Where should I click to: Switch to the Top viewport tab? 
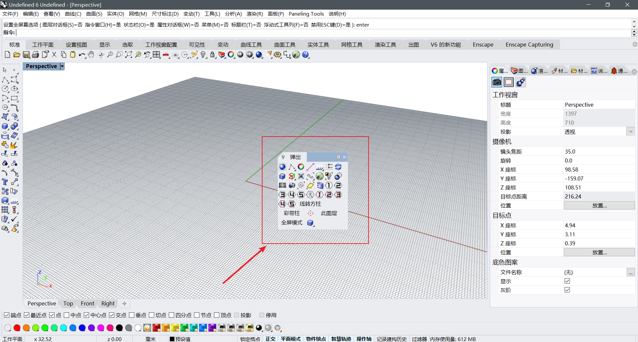[x=68, y=303]
